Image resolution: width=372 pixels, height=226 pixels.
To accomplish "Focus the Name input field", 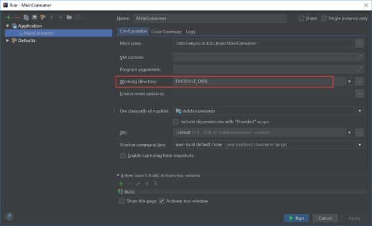I will coord(210,18).
